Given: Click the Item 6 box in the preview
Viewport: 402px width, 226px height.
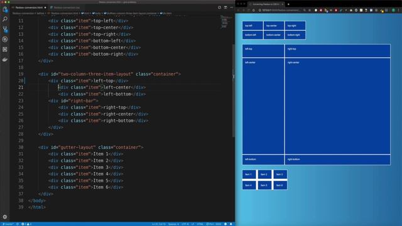Looking at the screenshot, I should [x=280, y=185].
